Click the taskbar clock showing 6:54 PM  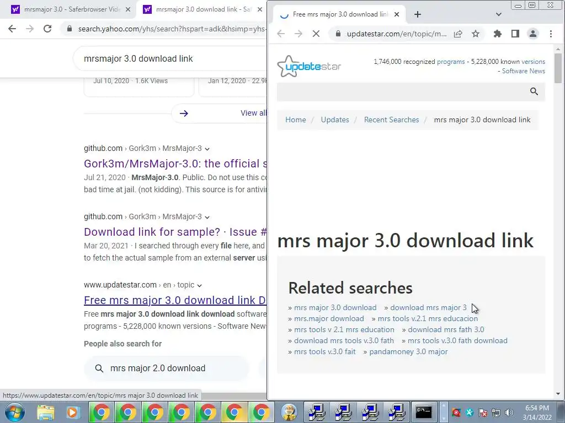[537, 413]
